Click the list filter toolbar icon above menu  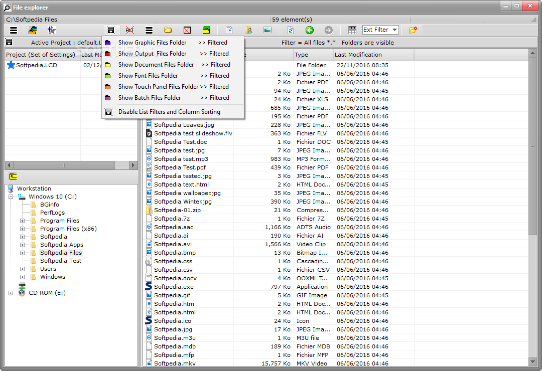110,30
